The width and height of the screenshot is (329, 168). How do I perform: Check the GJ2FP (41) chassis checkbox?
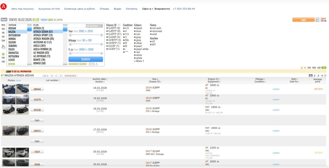(107, 34)
